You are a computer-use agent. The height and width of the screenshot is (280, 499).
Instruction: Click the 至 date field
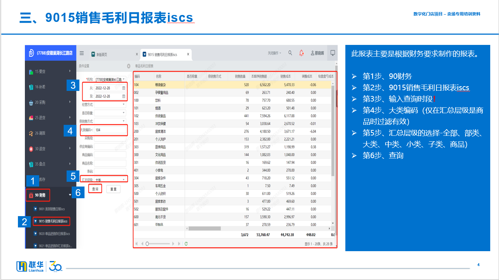[110, 96]
